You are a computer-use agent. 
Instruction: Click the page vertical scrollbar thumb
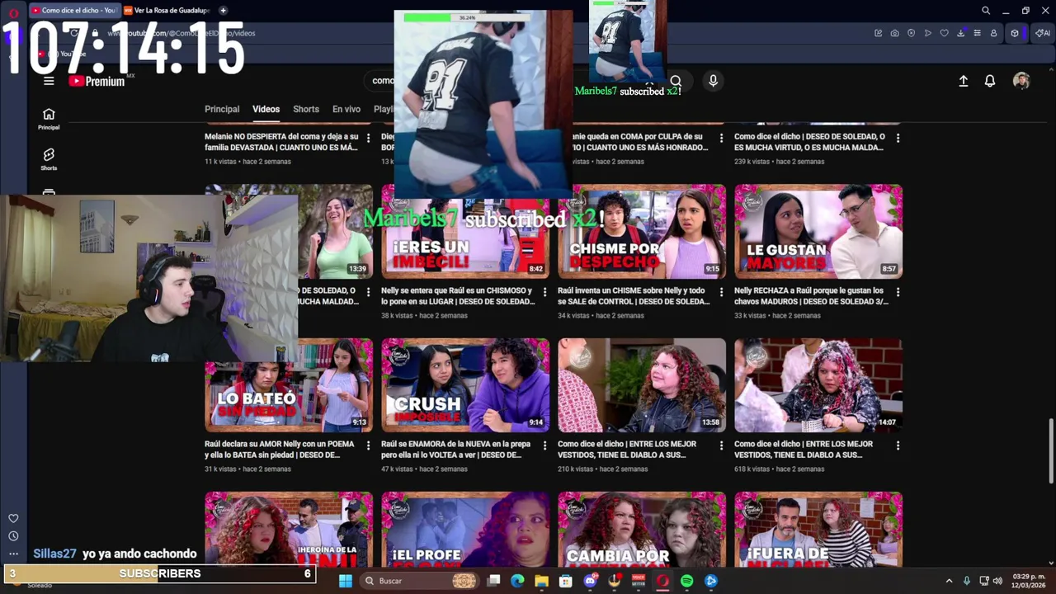(x=1051, y=450)
